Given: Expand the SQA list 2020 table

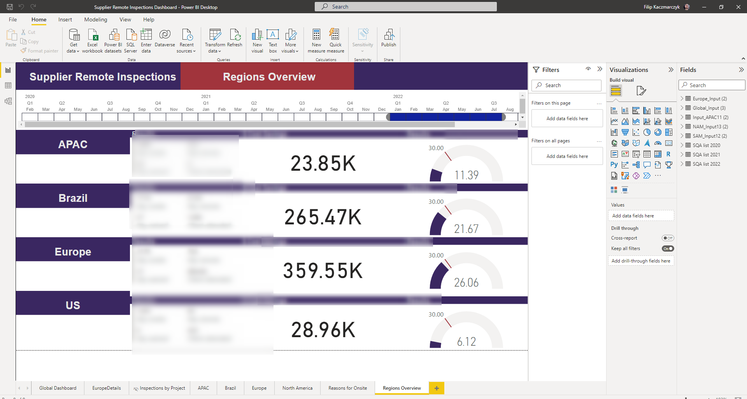Looking at the screenshot, I should (x=682, y=145).
